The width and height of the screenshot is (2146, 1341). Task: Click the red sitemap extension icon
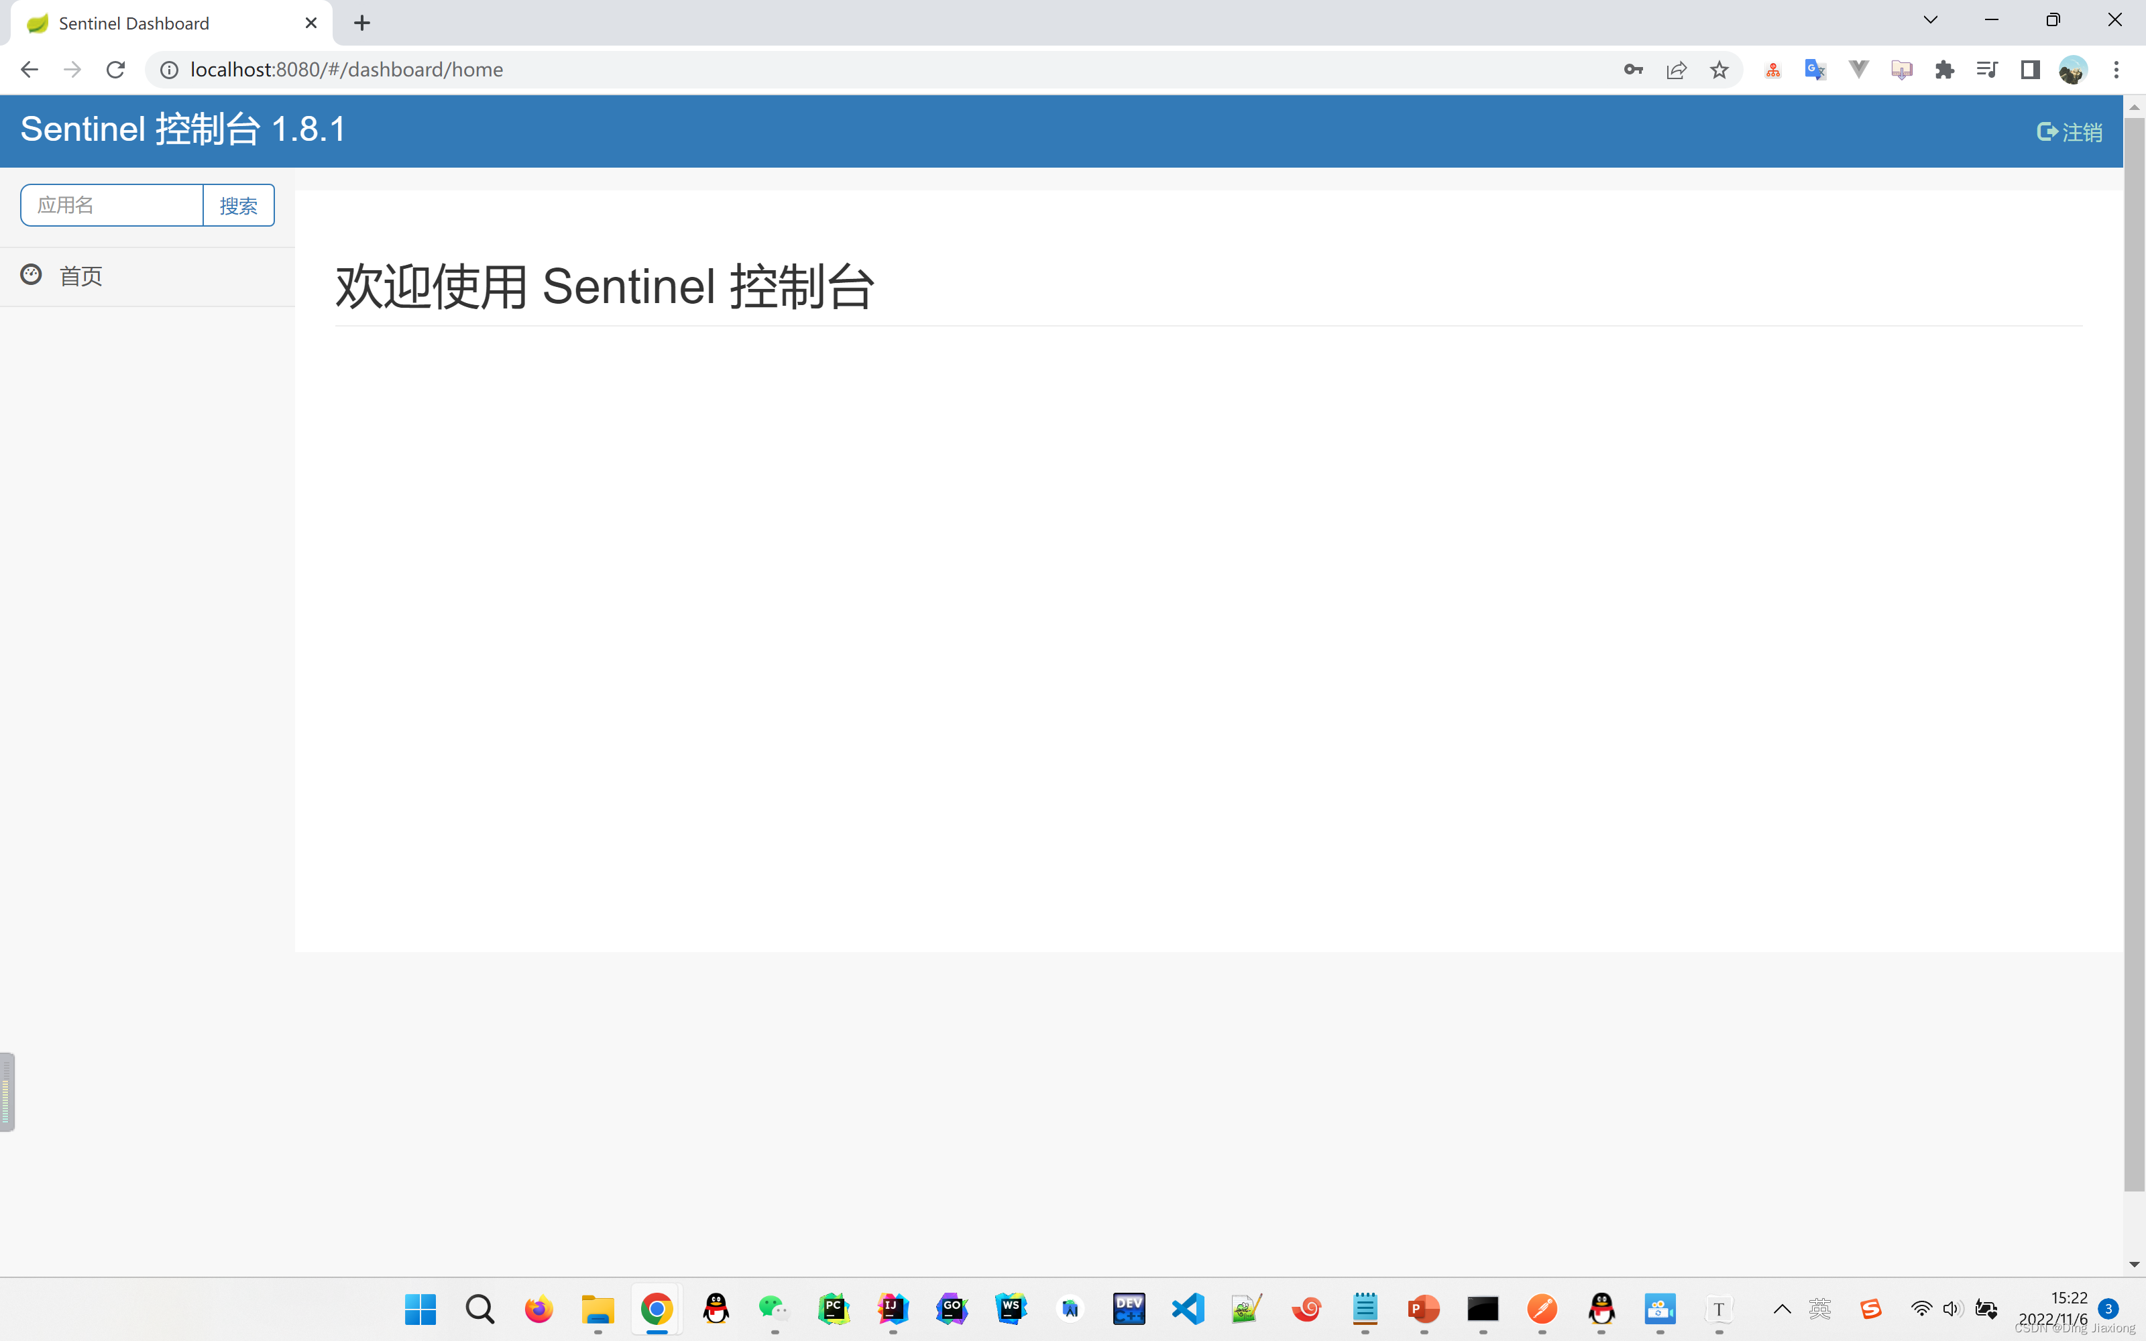pos(1772,69)
